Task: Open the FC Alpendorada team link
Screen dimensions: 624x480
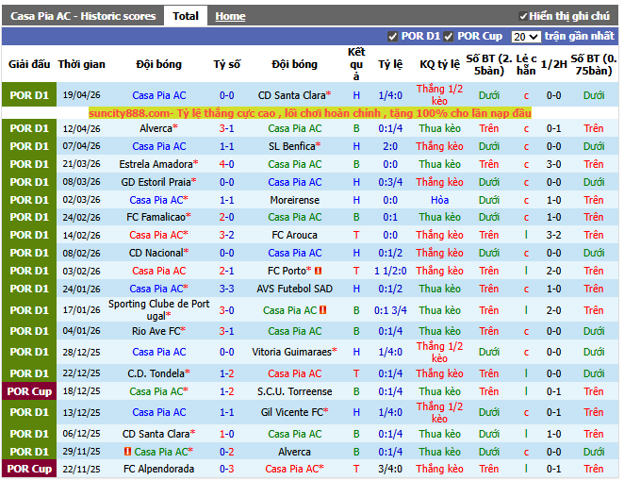Action: coord(158,469)
